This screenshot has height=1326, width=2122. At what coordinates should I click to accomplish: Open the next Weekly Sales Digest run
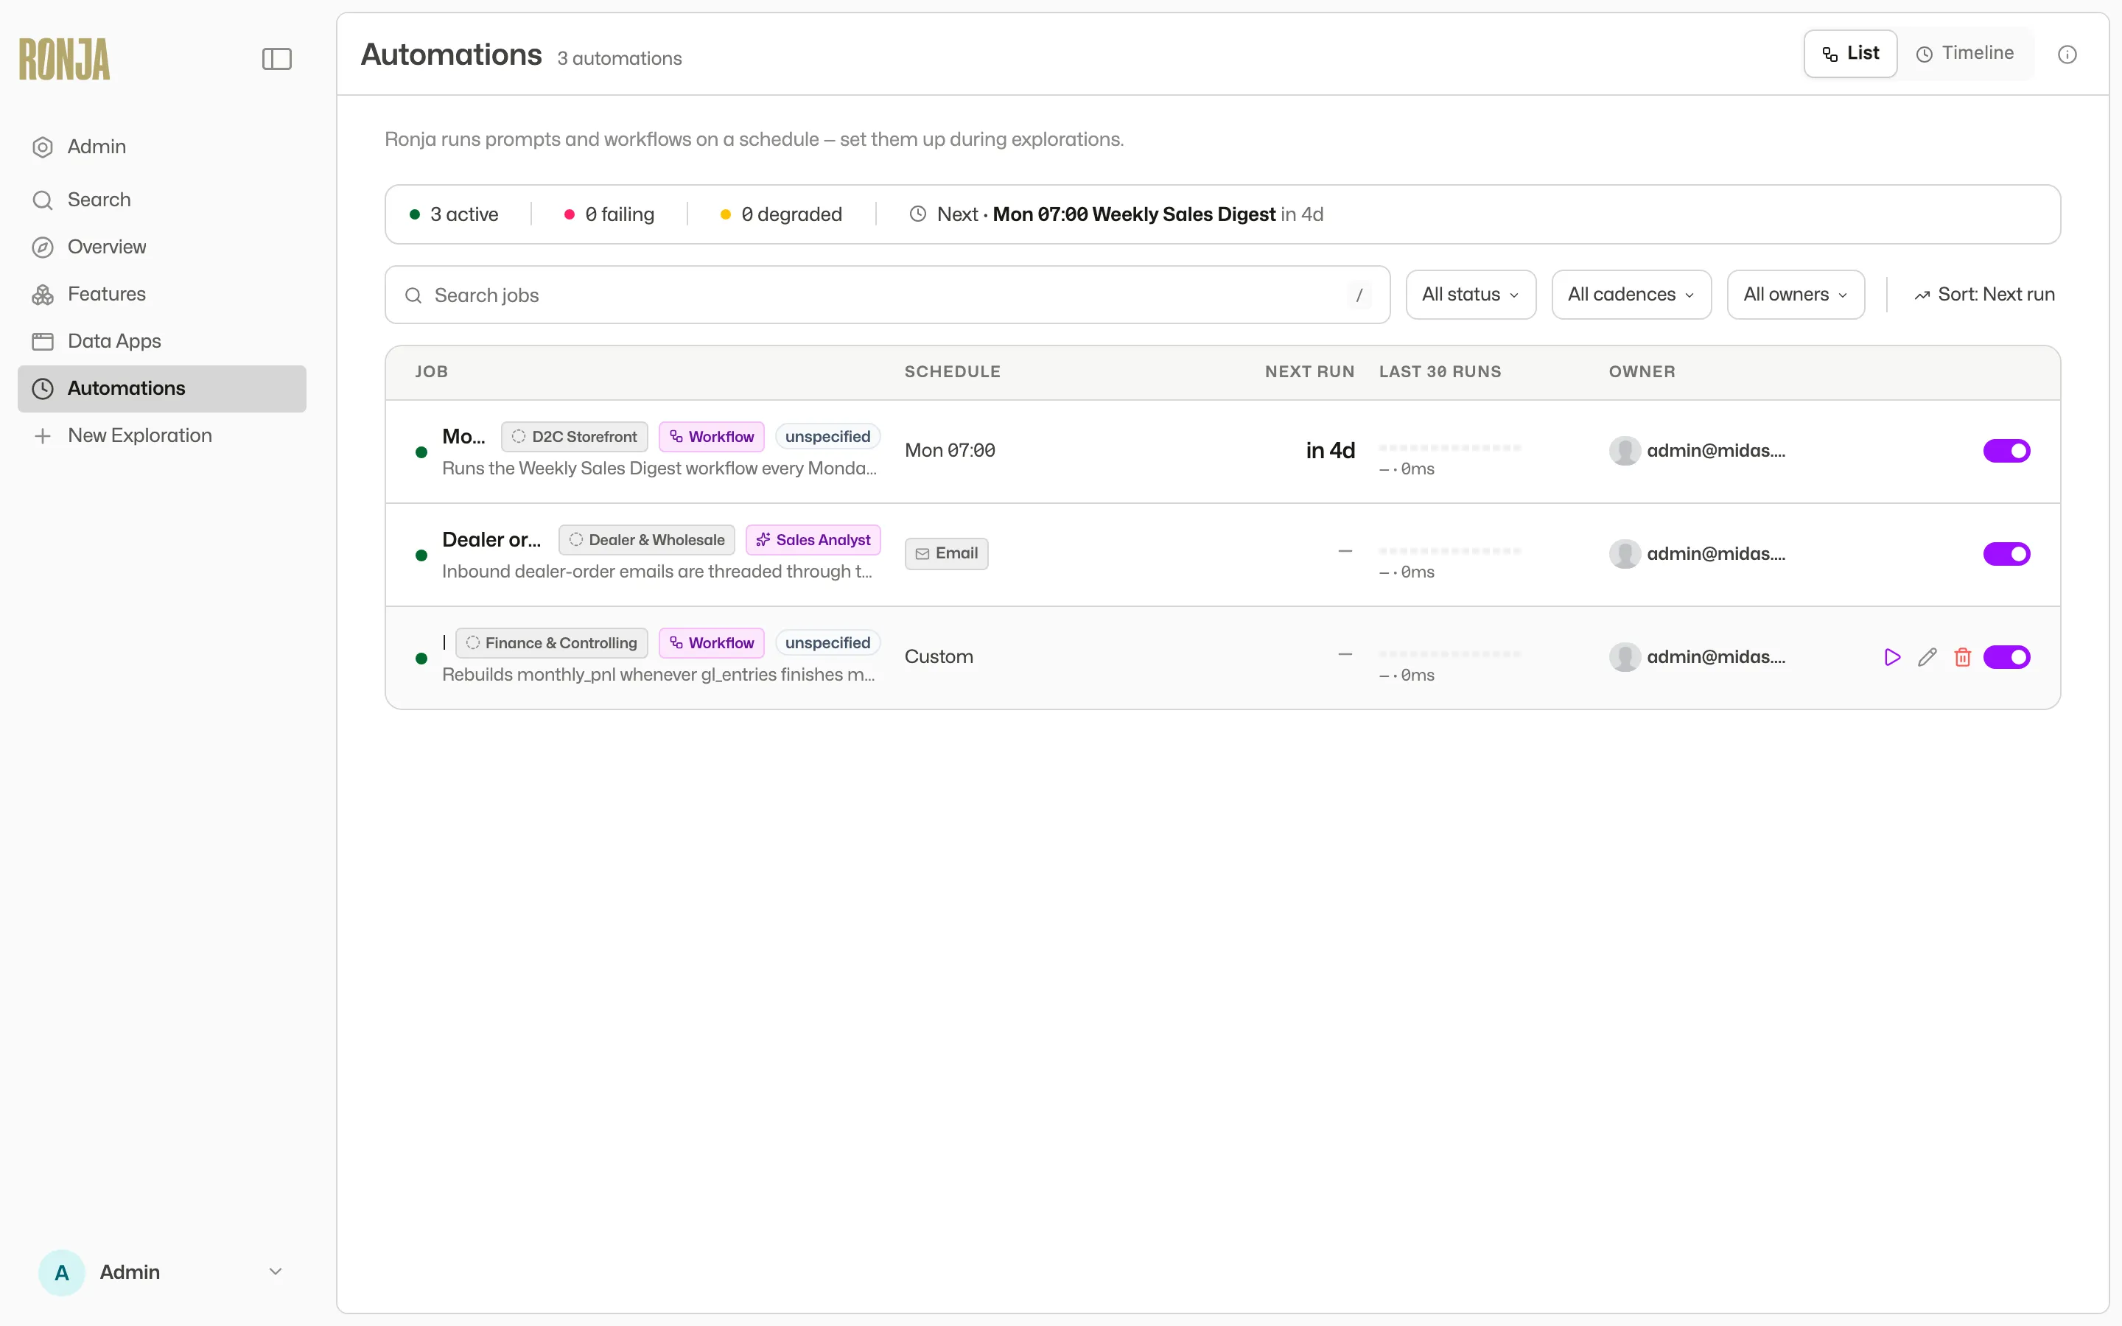(1134, 214)
